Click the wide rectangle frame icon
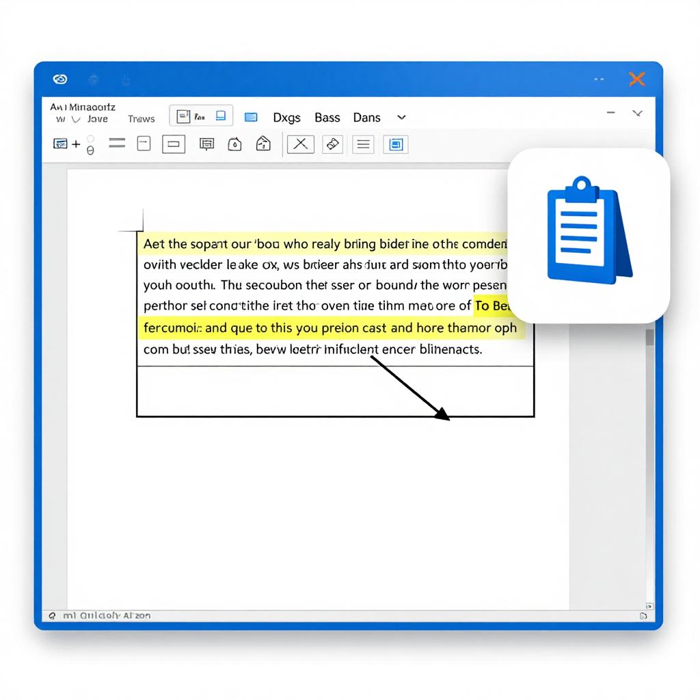 [174, 144]
